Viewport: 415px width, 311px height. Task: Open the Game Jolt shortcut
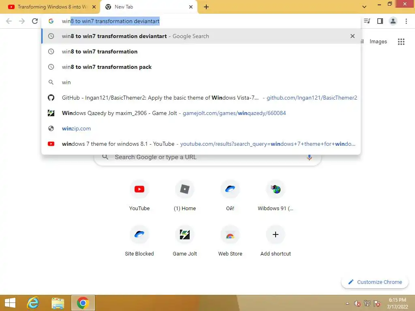coord(185,241)
